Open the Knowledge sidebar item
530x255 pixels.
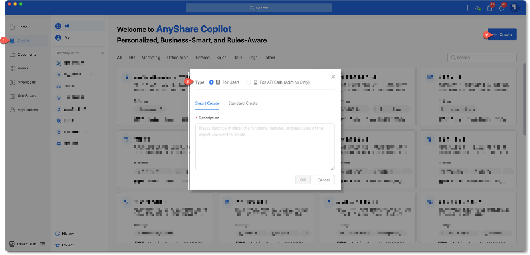click(x=26, y=82)
